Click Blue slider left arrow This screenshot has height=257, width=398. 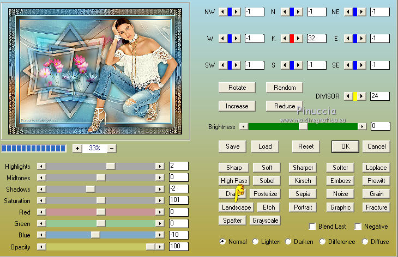(x=41, y=235)
